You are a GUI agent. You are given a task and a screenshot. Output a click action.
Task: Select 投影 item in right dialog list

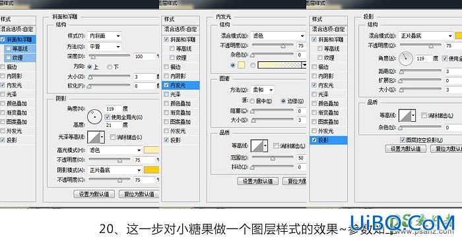pyautogui.click(x=329, y=140)
